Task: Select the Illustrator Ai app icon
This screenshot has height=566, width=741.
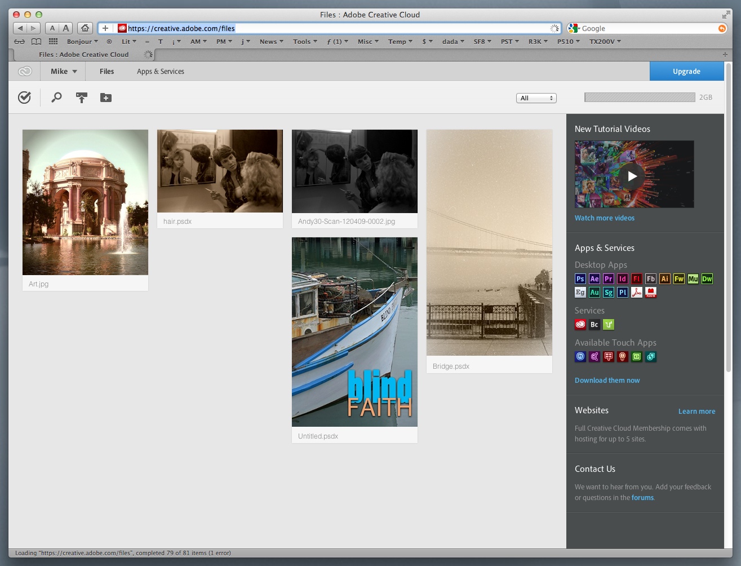Action: [x=665, y=278]
